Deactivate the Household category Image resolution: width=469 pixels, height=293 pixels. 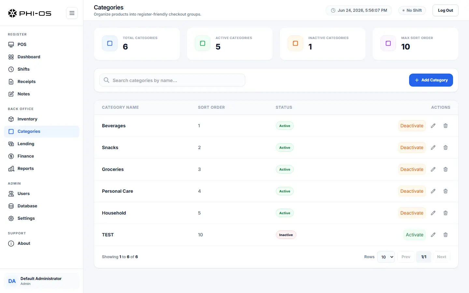point(412,213)
